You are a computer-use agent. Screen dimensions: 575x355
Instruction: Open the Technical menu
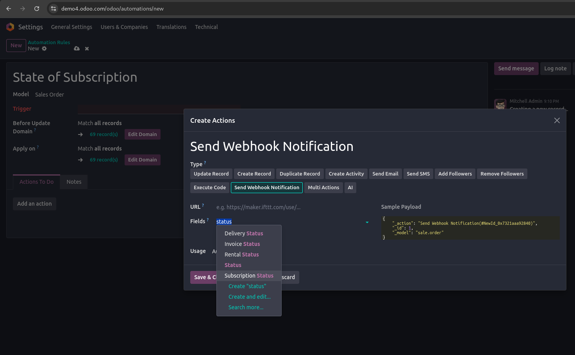point(206,27)
